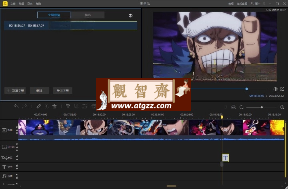Split clip with the scissors tool

46,106
